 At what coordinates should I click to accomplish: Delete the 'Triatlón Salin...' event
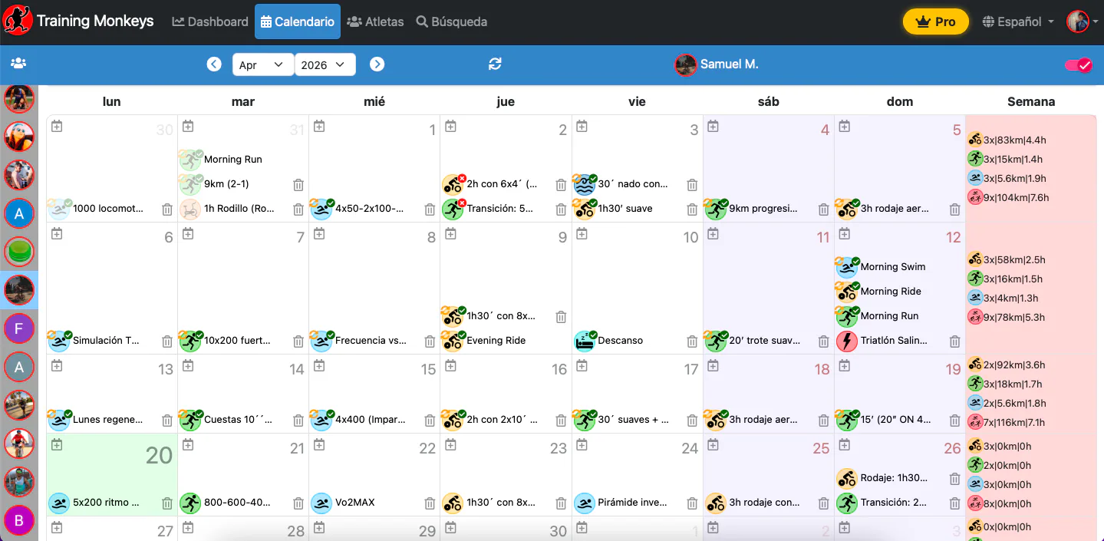pyautogui.click(x=954, y=341)
